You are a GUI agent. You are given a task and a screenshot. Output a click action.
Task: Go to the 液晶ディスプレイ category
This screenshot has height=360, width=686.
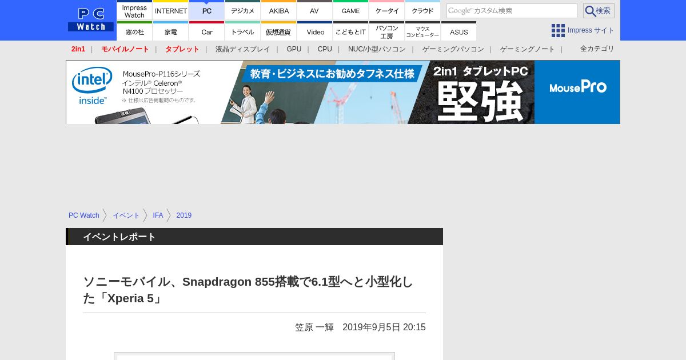[x=242, y=49]
